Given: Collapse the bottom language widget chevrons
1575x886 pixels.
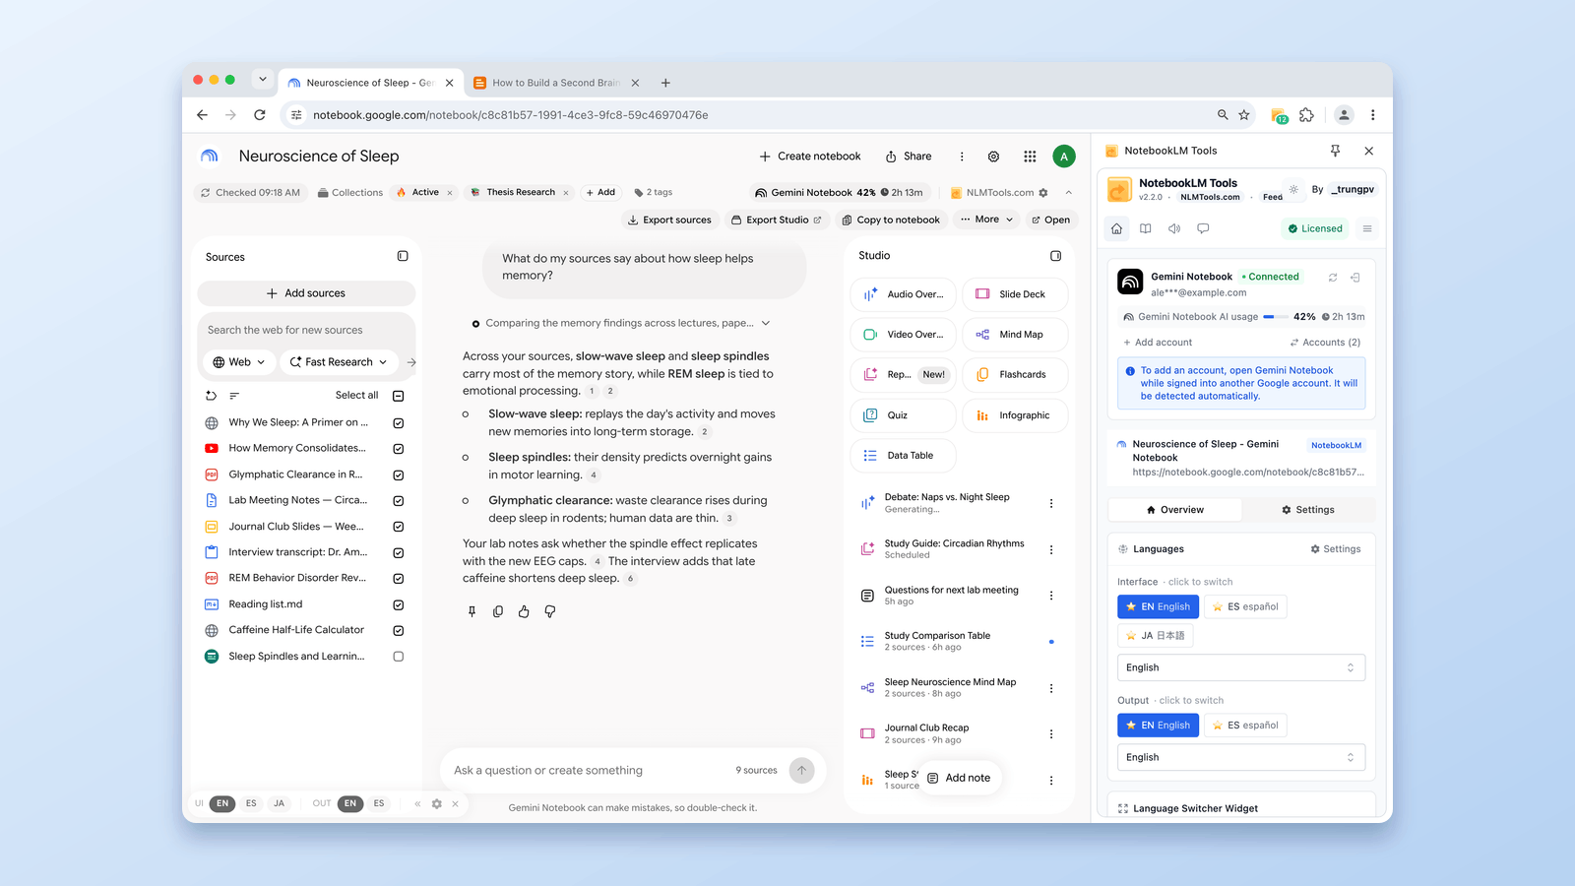Looking at the screenshot, I should 417,804.
